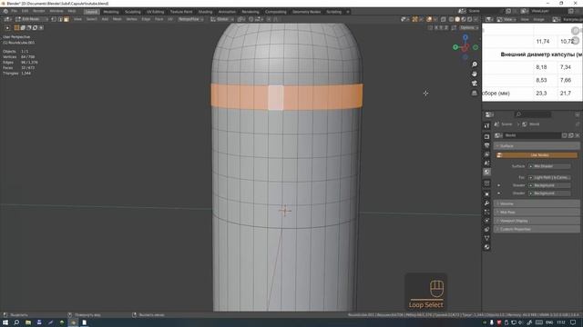This screenshot has height=327, width=583.
Task: Click the properties search field
Action: coord(533,114)
